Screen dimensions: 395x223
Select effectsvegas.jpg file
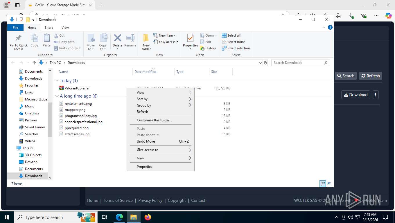point(77,134)
